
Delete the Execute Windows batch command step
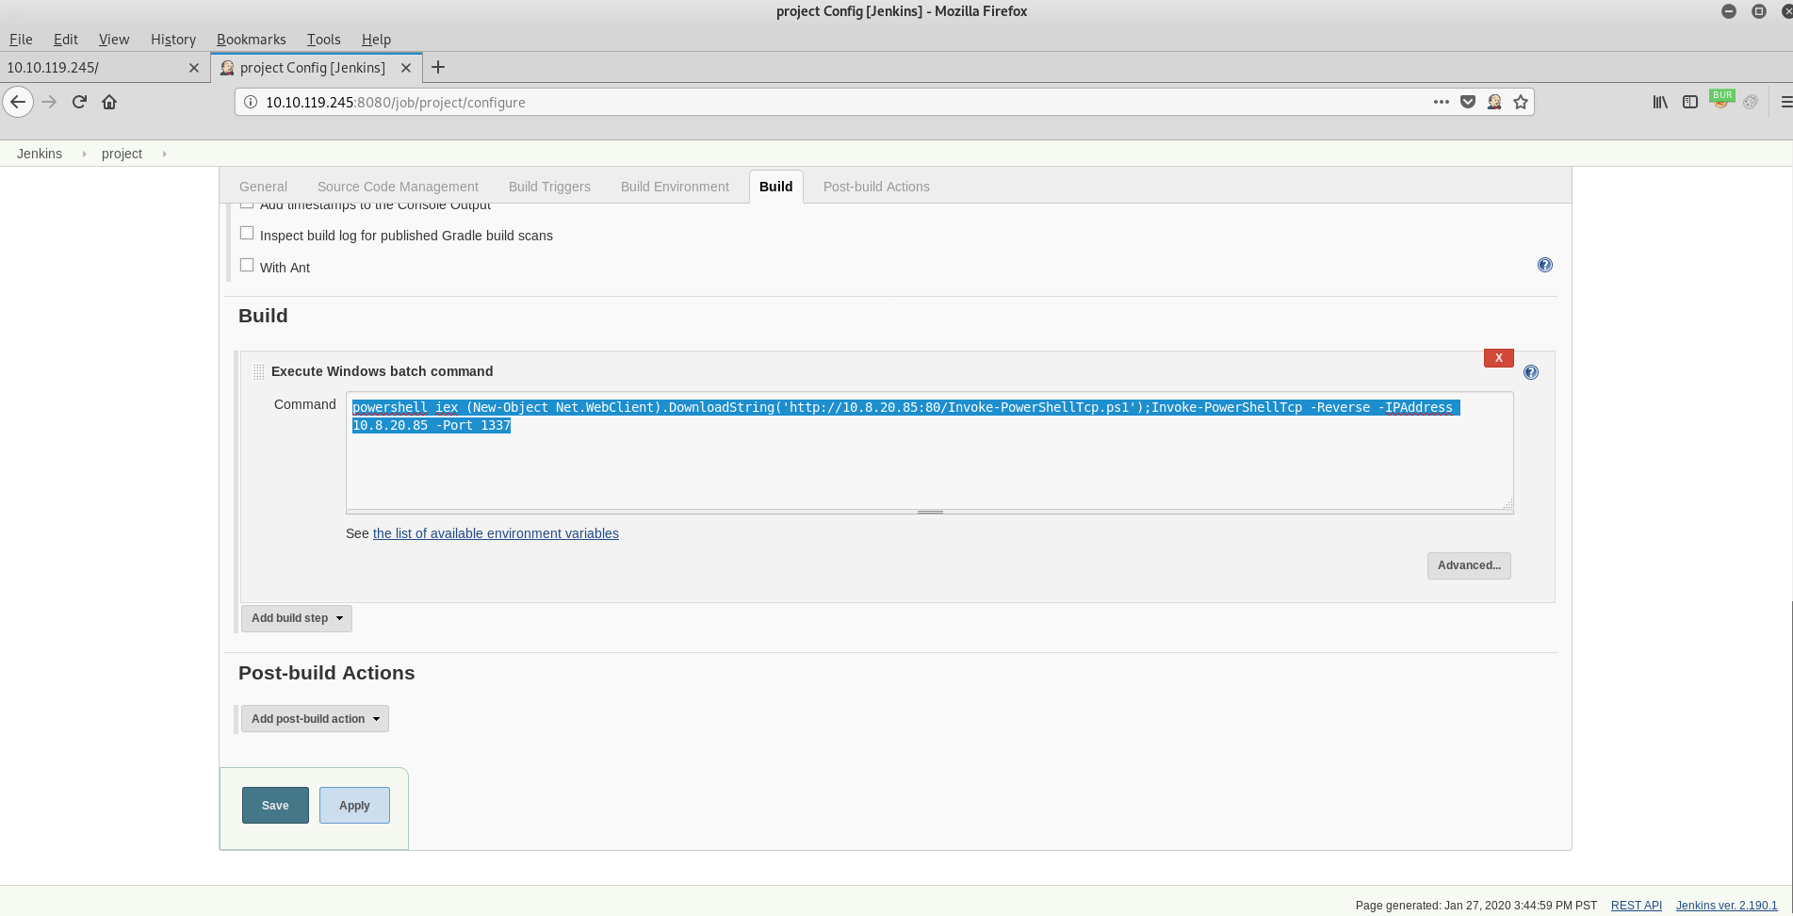1499,357
